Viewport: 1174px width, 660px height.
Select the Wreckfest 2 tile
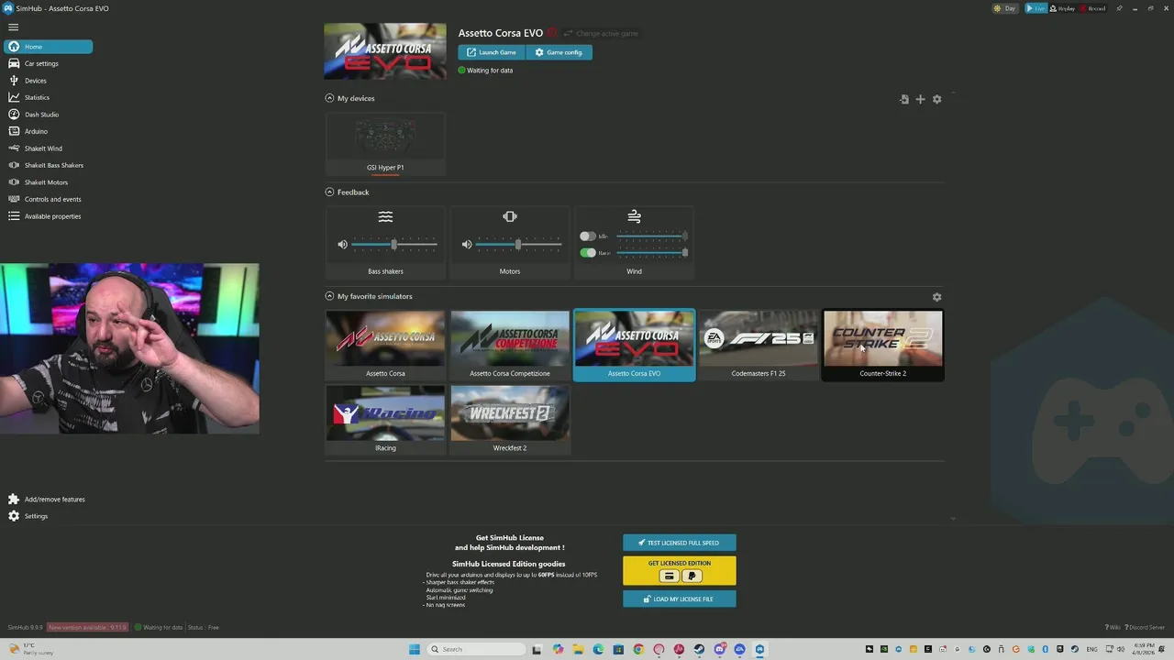pyautogui.click(x=510, y=420)
